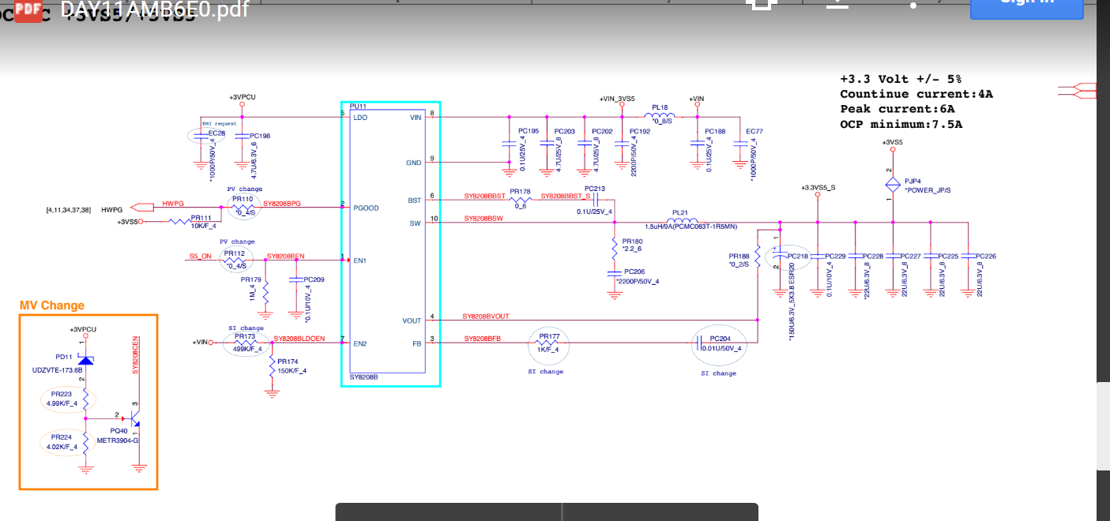The image size is (1110, 521).
Task: Click the +3.3VS5_S power label
Action: tap(818, 188)
